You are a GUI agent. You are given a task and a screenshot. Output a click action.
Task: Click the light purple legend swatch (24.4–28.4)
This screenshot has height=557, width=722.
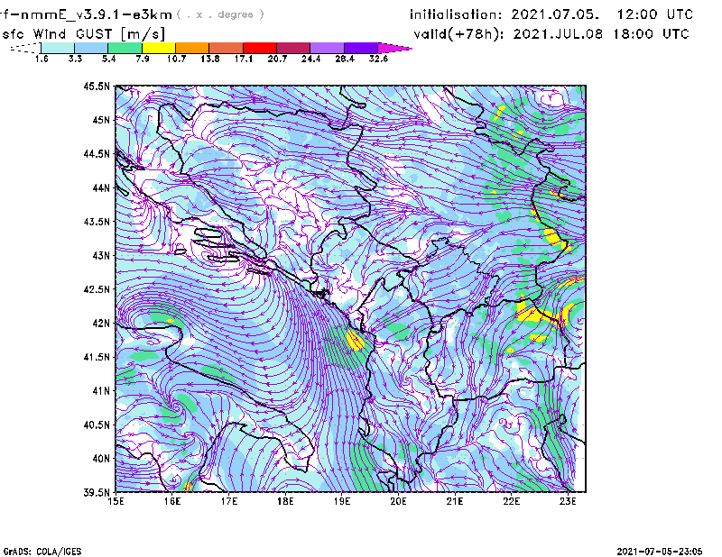(328, 48)
